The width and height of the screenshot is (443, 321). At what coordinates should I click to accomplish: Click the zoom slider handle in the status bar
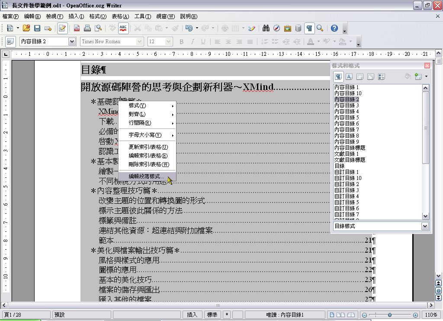(x=390, y=315)
